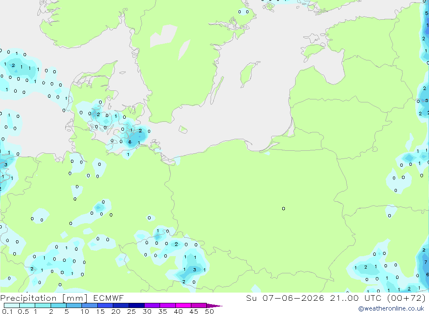Click the legend label "0.1"
This screenshot has width=429, height=314.
tap(7, 311)
